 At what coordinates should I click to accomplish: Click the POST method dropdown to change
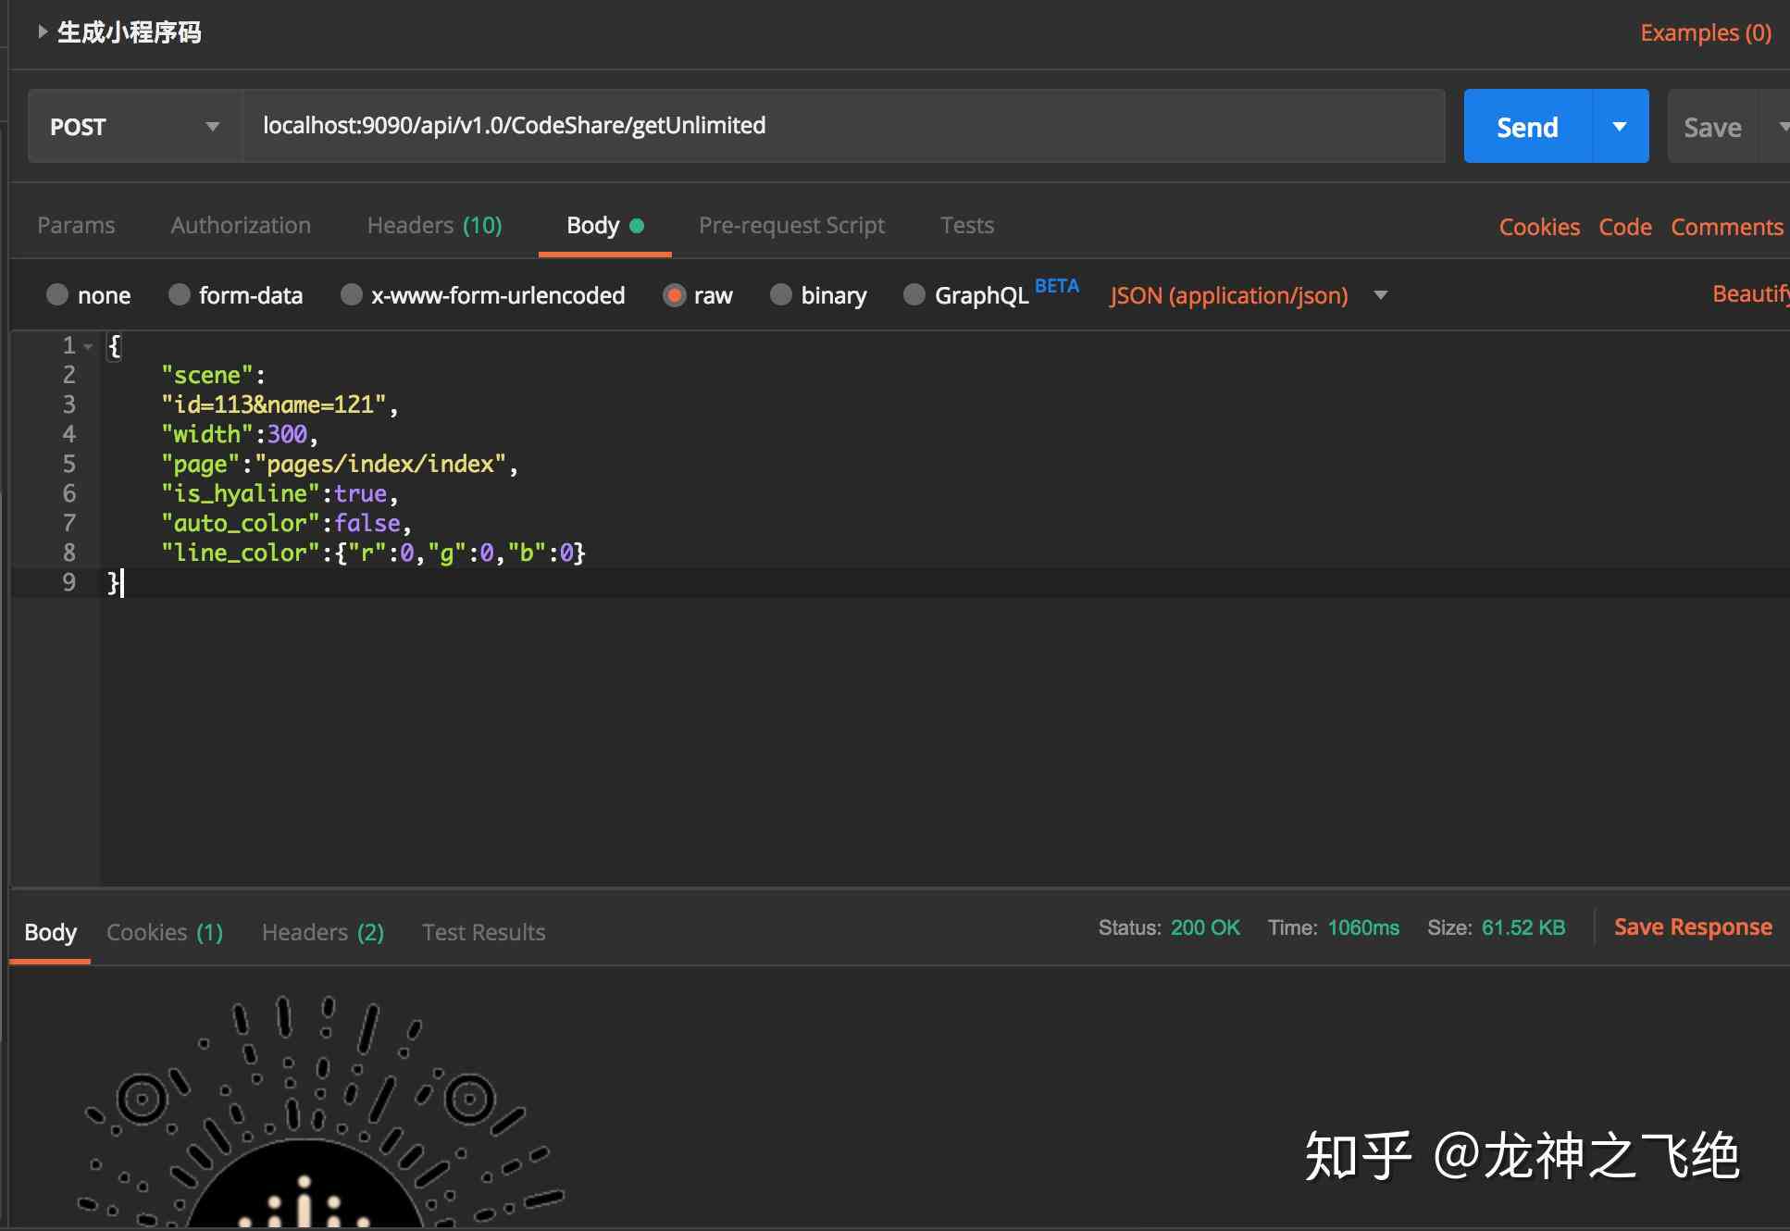pos(133,125)
